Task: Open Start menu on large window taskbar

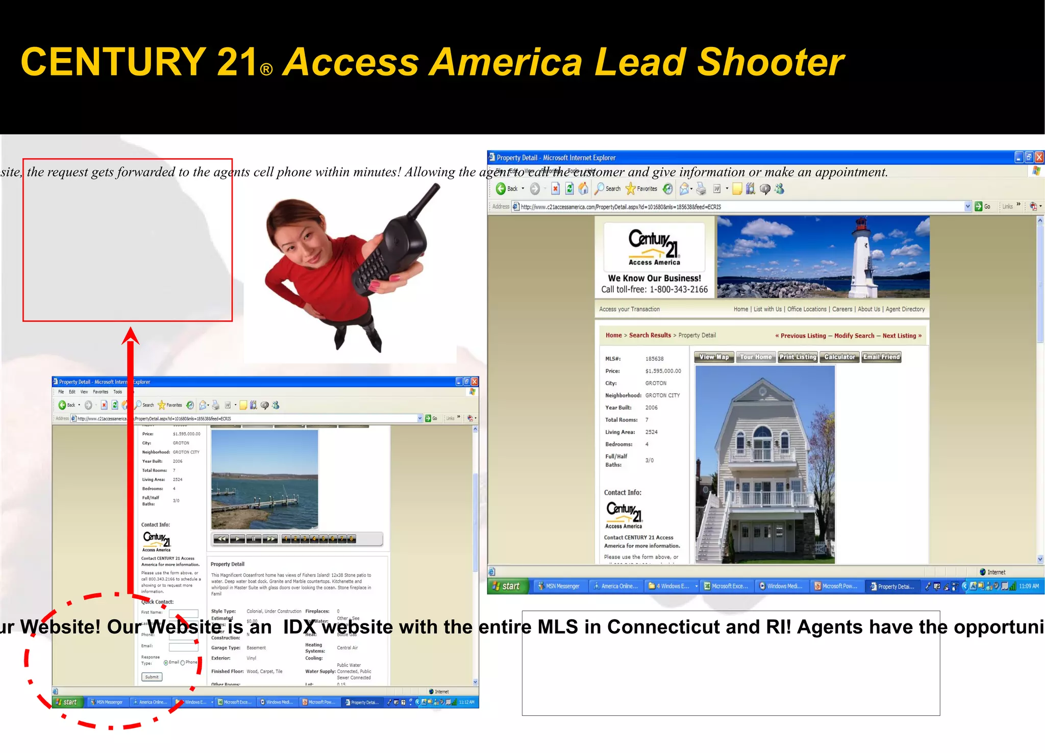Action: click(507, 586)
